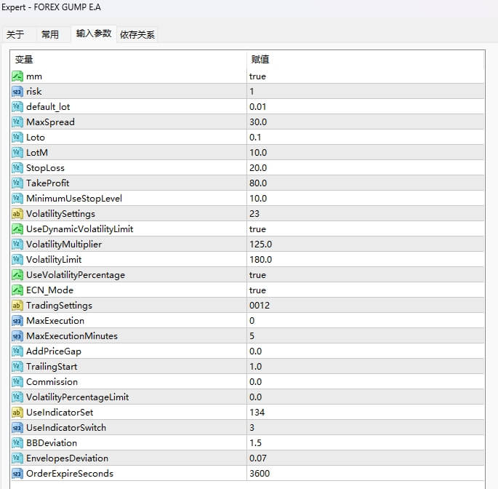Open the 常用 tab
Image resolution: width=498 pixels, height=489 pixels.
pyautogui.click(x=50, y=34)
